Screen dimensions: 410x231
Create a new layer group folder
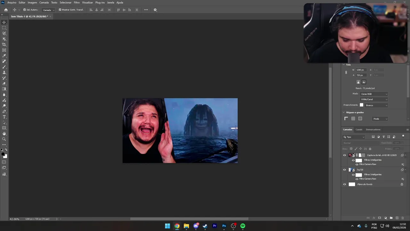391,218
